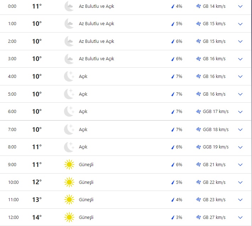The image size is (252, 226).
Task: Expand the 10:00 forecast row chevron
Action: coord(240,182)
